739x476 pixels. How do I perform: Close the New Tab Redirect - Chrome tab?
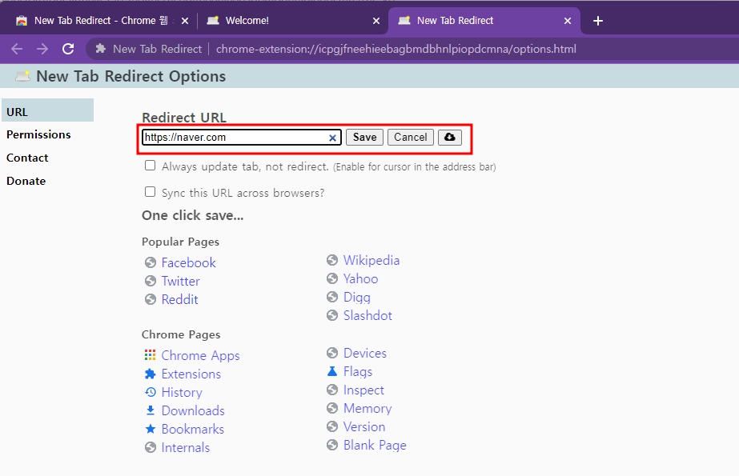click(x=185, y=21)
